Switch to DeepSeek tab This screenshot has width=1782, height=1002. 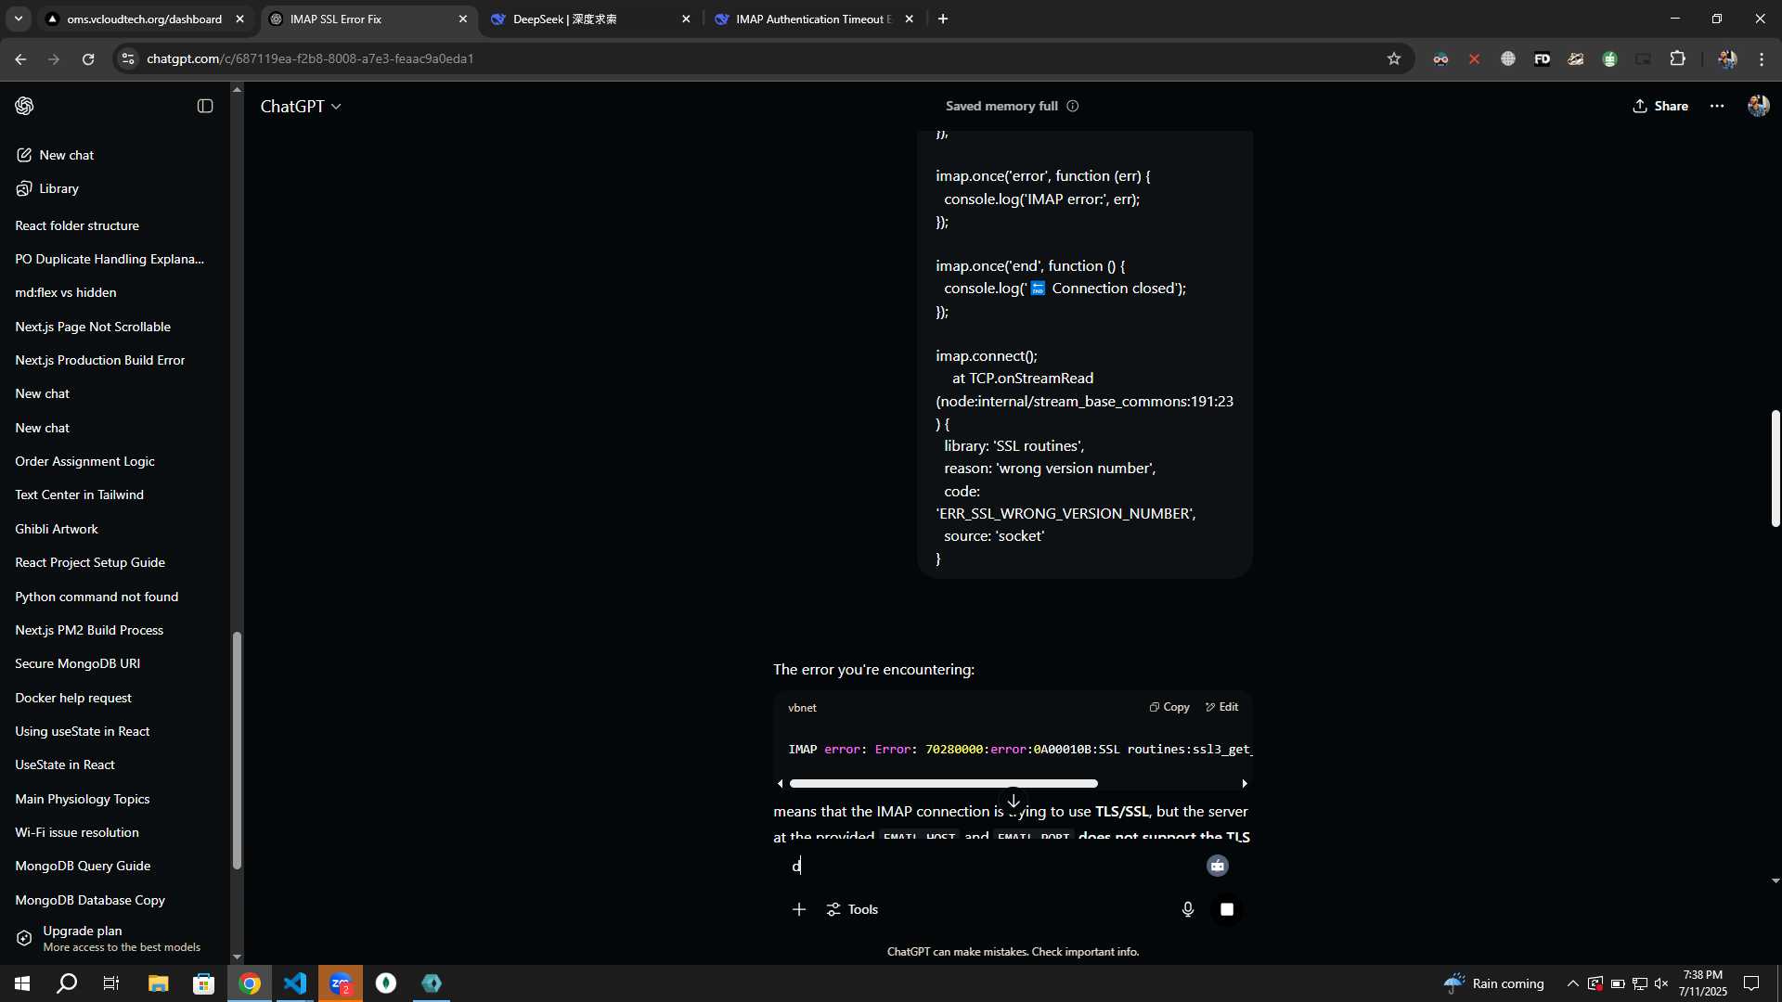click(580, 19)
